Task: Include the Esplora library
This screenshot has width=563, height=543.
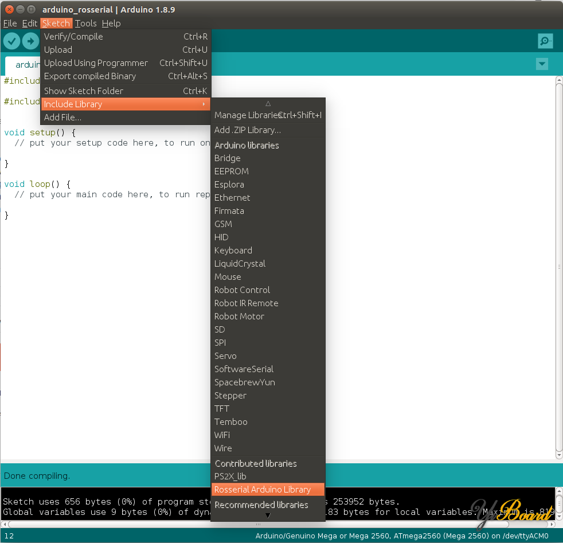Action: pos(268,185)
